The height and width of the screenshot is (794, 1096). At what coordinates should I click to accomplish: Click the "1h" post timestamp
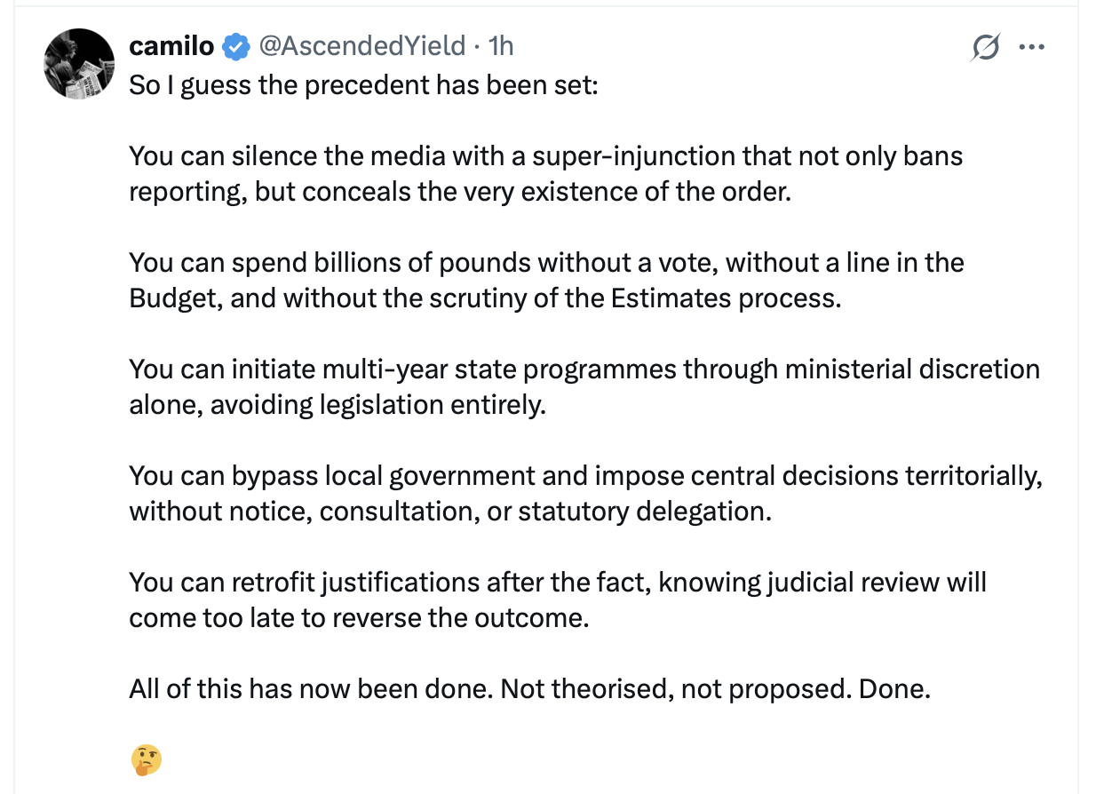tap(501, 45)
